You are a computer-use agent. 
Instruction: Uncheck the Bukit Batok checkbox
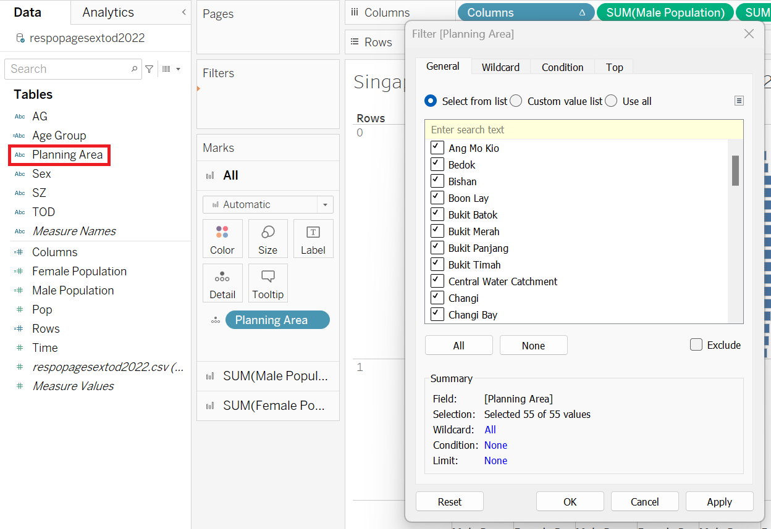click(437, 215)
